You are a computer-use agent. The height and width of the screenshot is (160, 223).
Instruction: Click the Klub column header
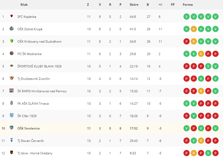click(24, 5)
